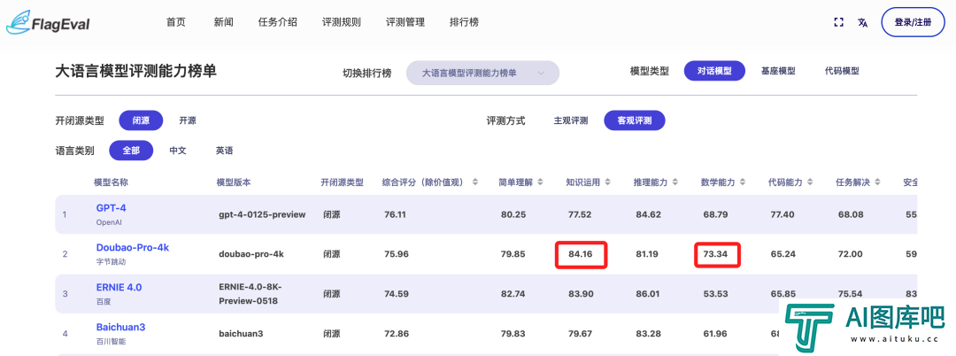Click Doubao math score 73.34

tap(716, 254)
